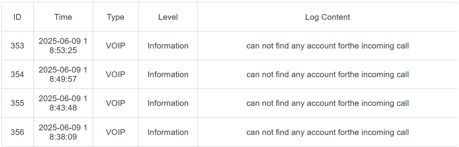Screen dimensions: 459x147
Task: Click log message text of entry 356
Action: click(327, 132)
